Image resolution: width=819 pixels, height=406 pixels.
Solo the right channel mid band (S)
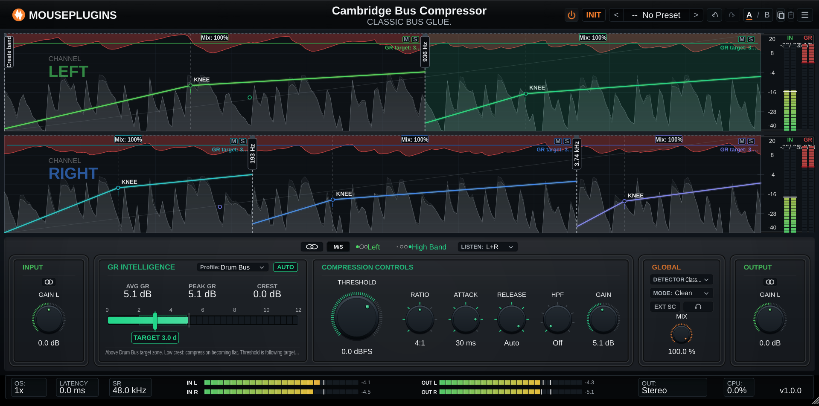567,141
